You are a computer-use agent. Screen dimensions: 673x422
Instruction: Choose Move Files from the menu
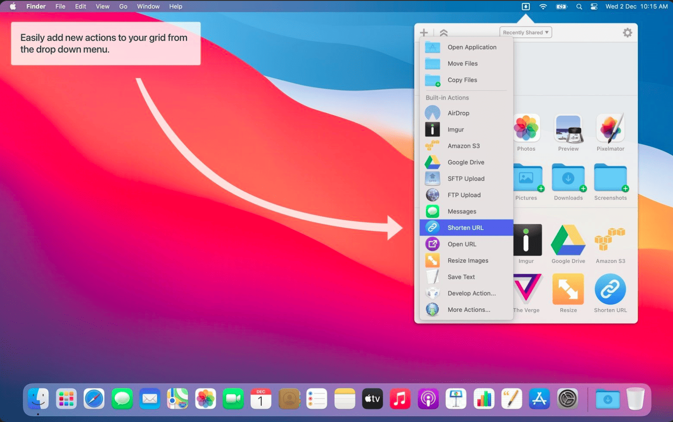pos(466,64)
